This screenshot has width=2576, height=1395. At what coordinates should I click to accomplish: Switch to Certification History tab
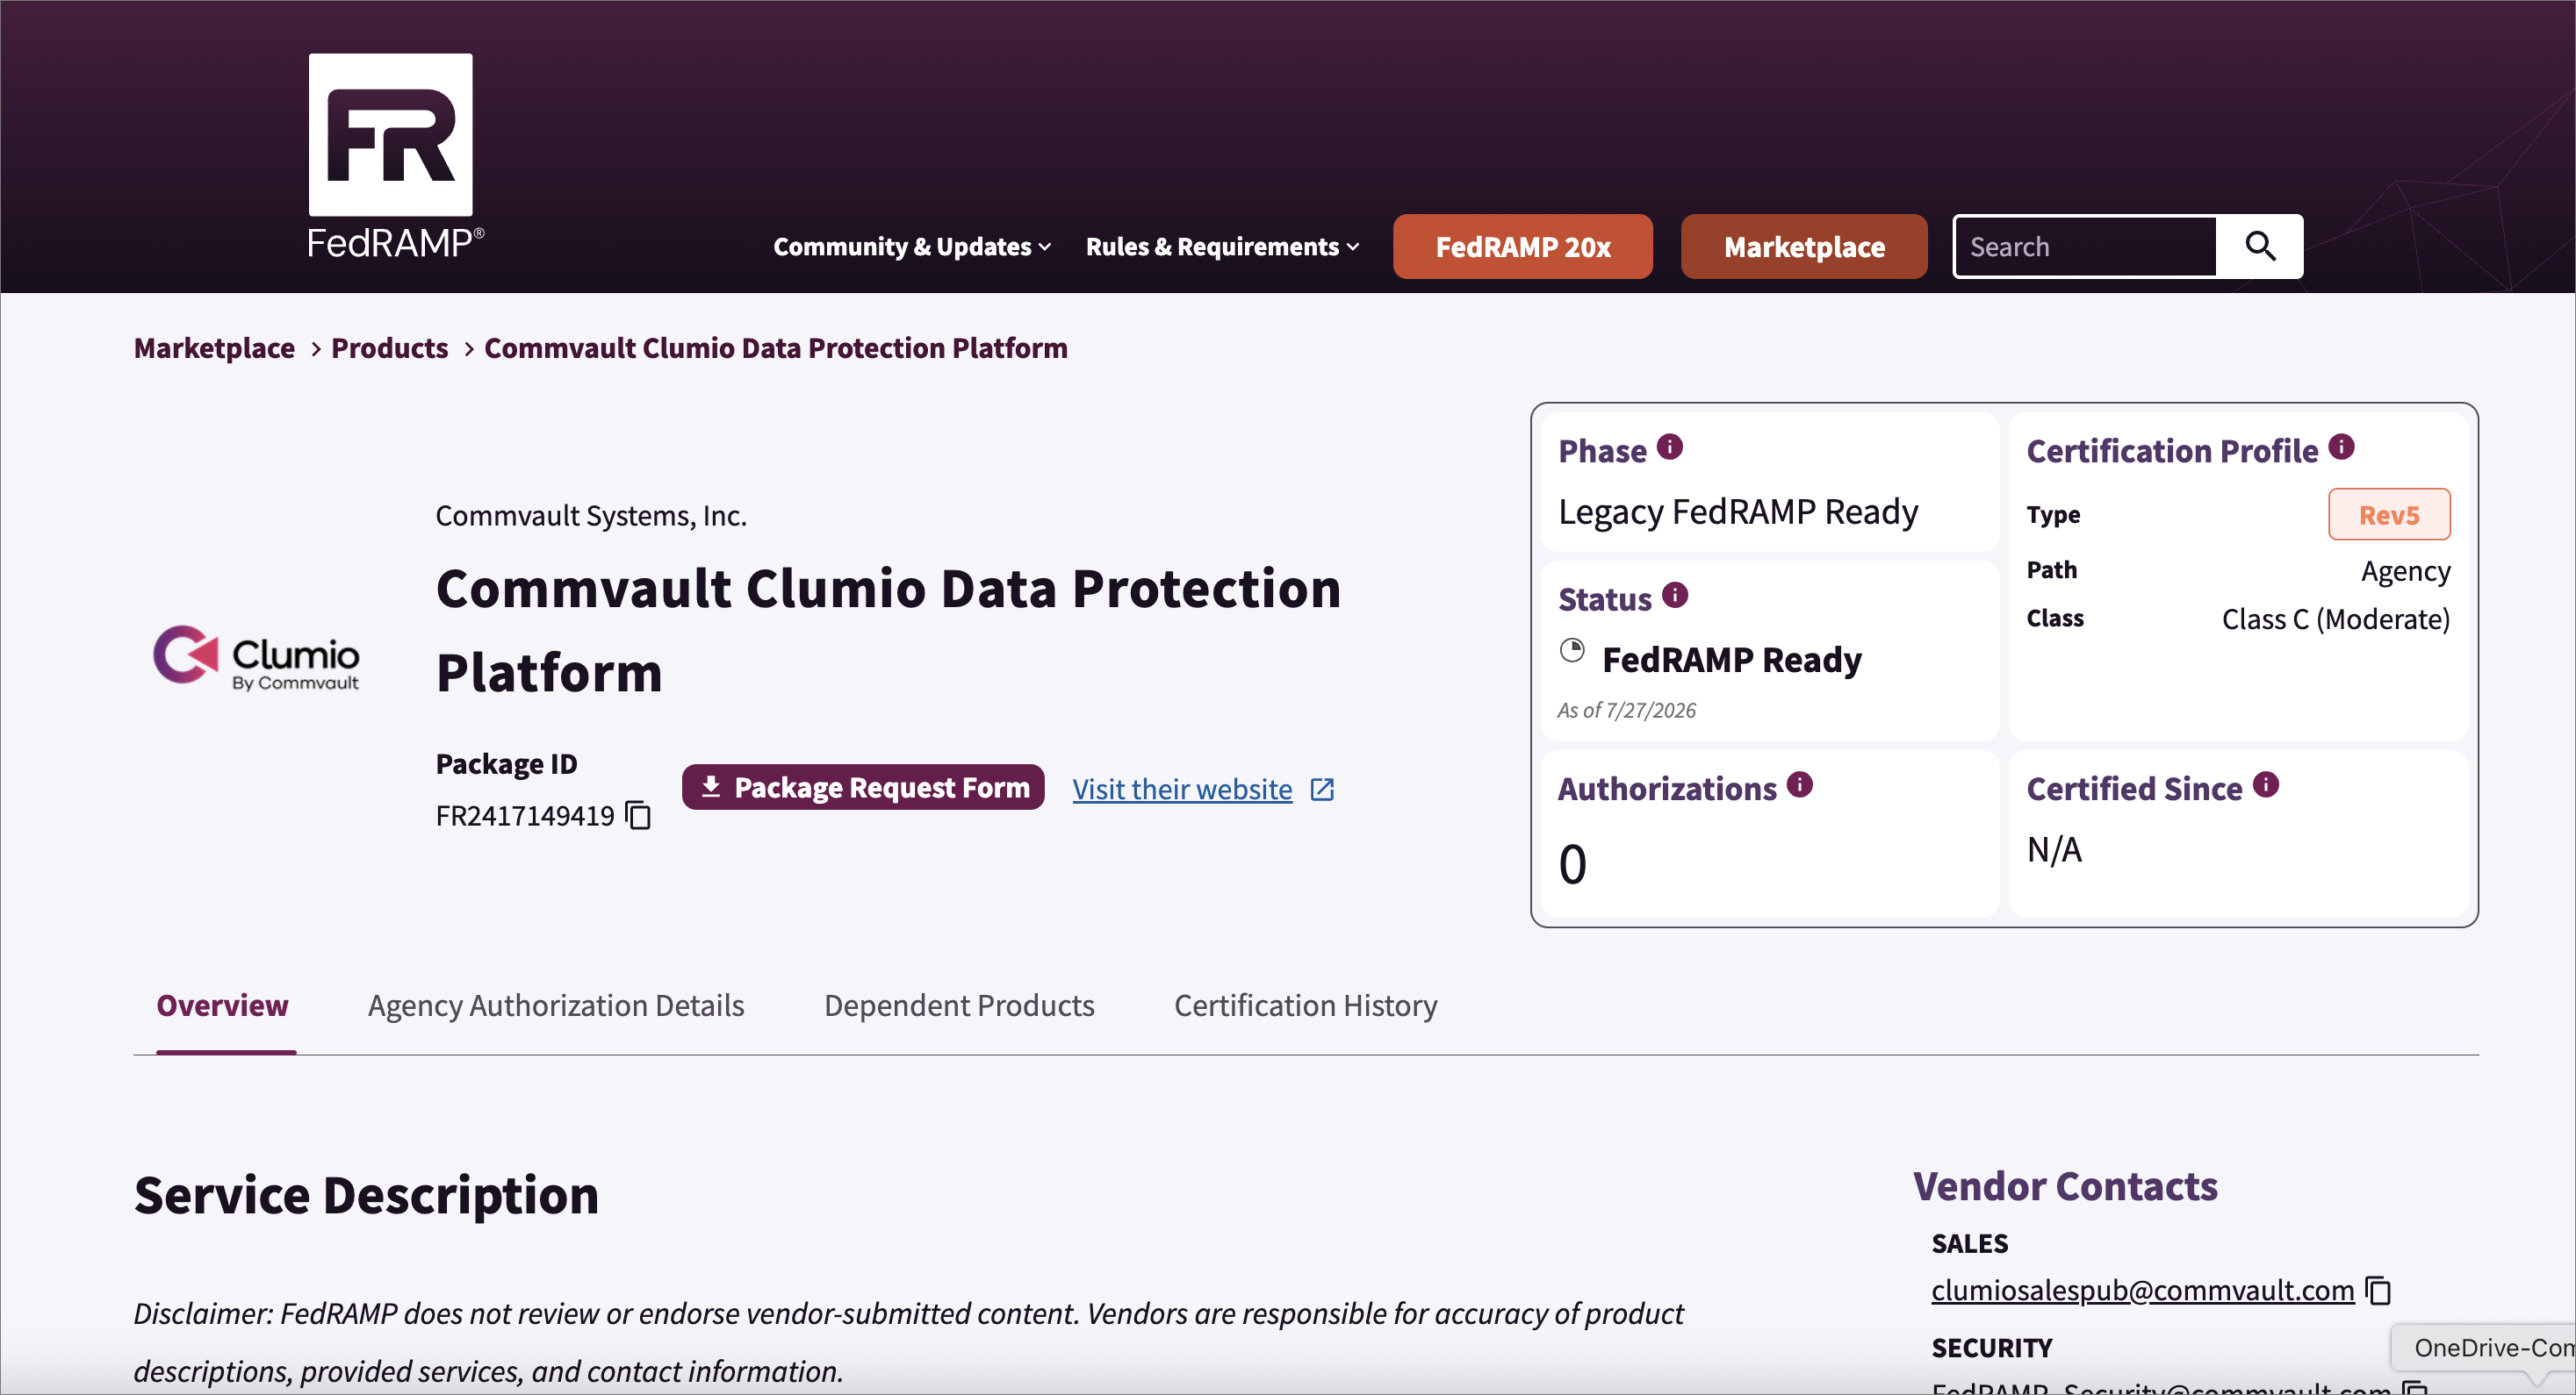(x=1306, y=1005)
